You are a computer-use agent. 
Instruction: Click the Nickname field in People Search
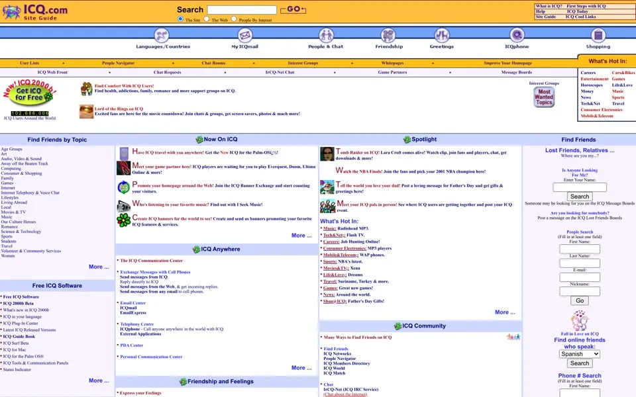click(580, 291)
